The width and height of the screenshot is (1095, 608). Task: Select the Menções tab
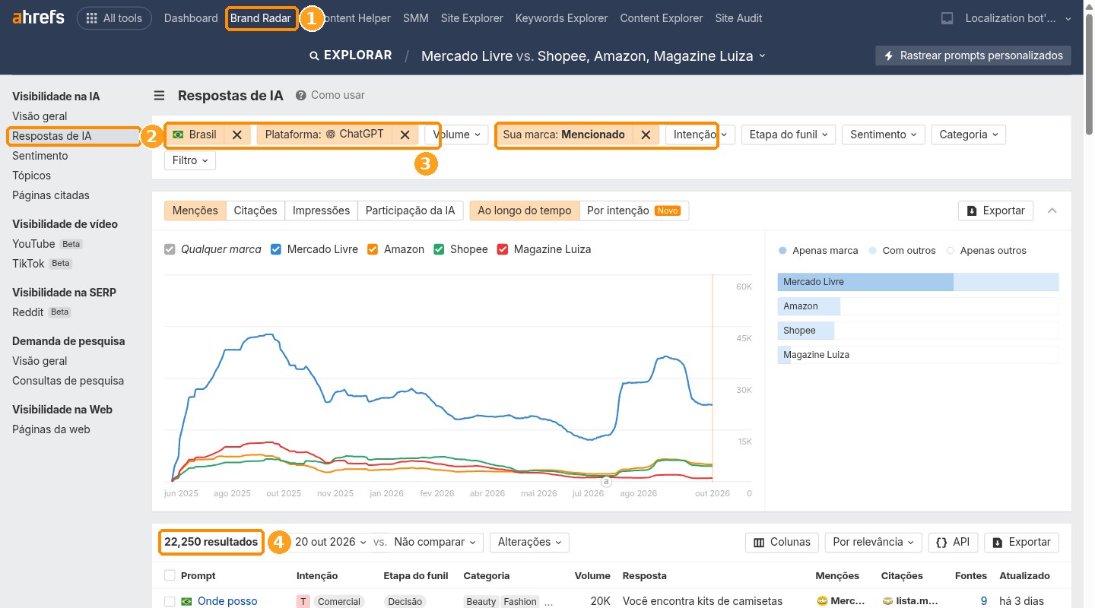click(x=195, y=211)
